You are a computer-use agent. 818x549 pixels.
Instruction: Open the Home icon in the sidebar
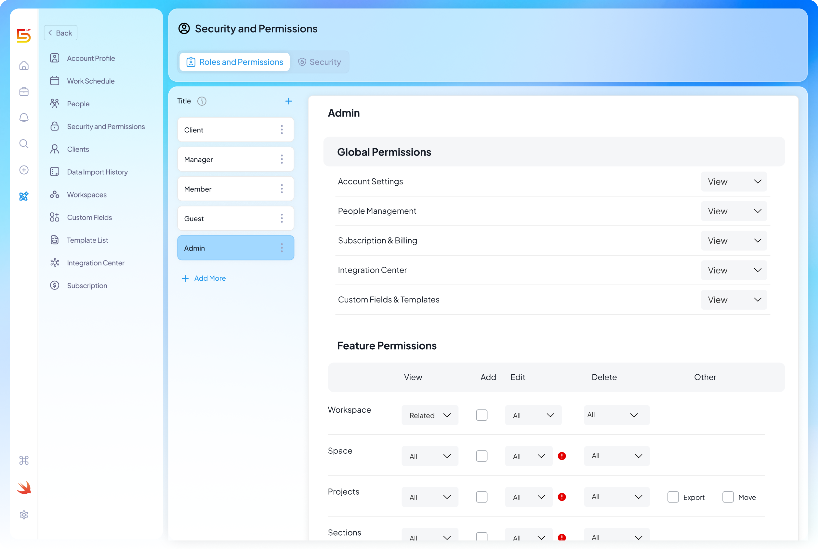24,65
